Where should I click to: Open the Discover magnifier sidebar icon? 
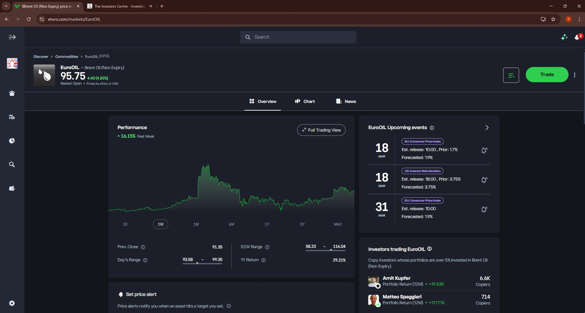(x=12, y=164)
